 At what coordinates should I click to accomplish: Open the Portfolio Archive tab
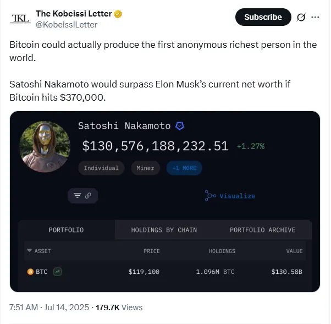click(x=262, y=230)
